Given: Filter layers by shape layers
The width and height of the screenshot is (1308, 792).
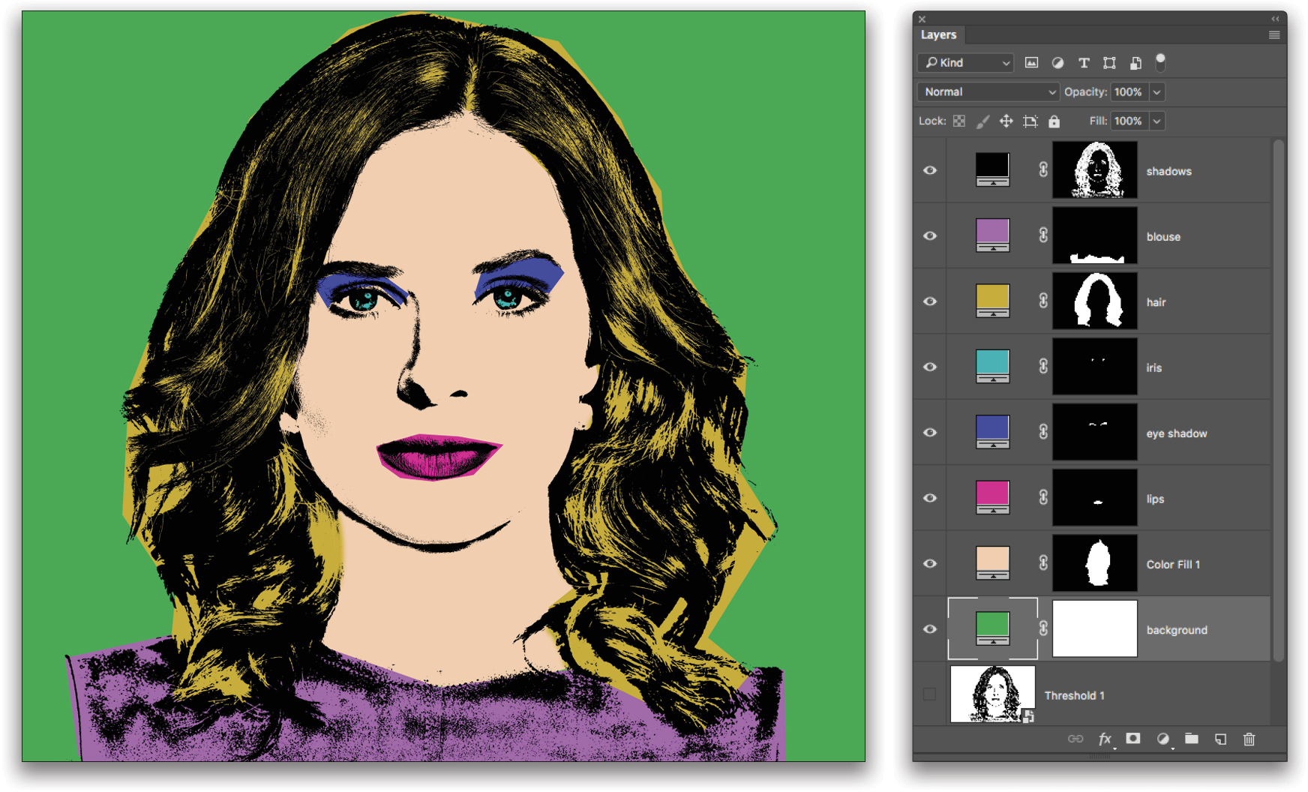Looking at the screenshot, I should [1109, 63].
